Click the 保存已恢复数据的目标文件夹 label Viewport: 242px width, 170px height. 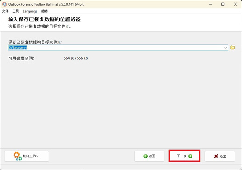(35, 42)
